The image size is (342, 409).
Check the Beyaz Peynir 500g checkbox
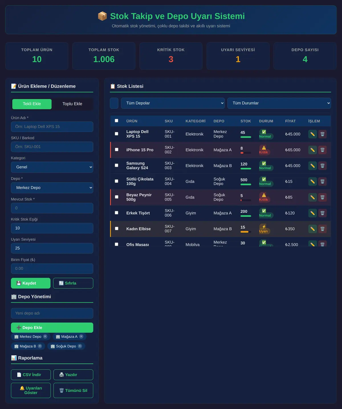click(117, 197)
